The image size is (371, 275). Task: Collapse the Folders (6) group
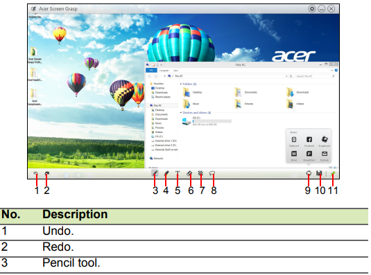[181, 84]
